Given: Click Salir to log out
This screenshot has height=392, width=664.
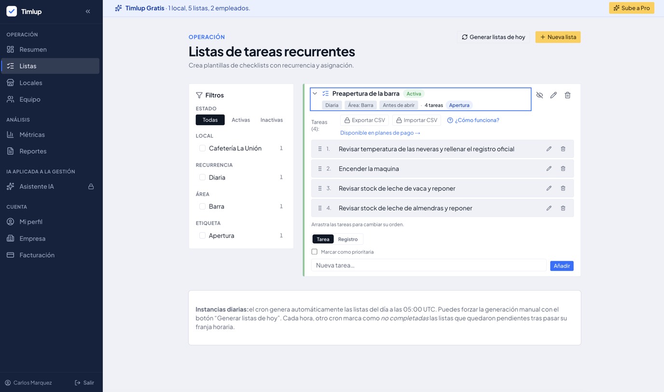Looking at the screenshot, I should 84,382.
